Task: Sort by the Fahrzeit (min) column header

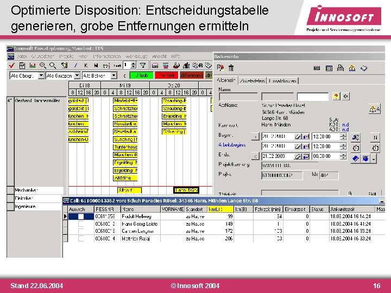Action: point(268,209)
